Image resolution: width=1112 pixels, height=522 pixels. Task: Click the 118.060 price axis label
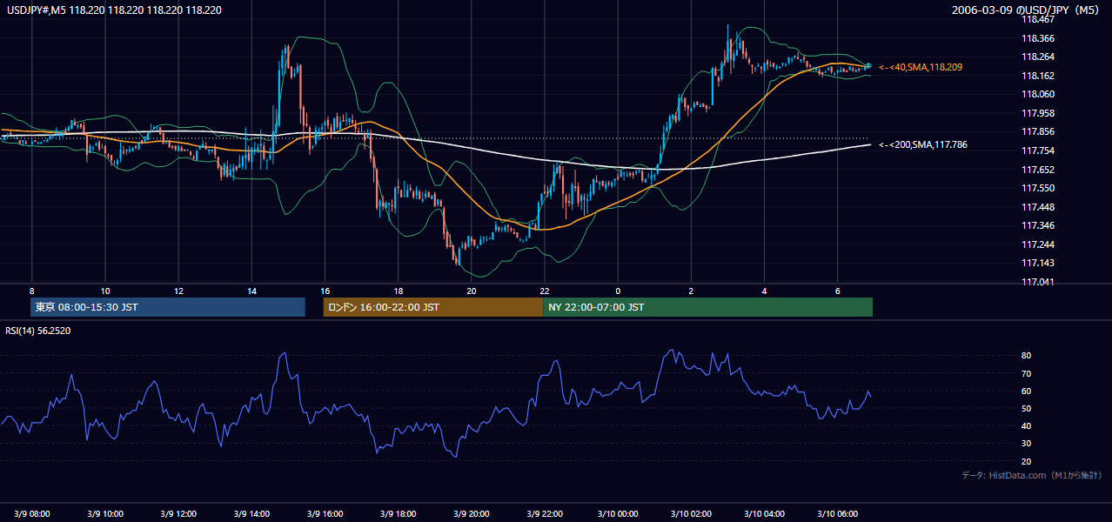click(x=1037, y=94)
